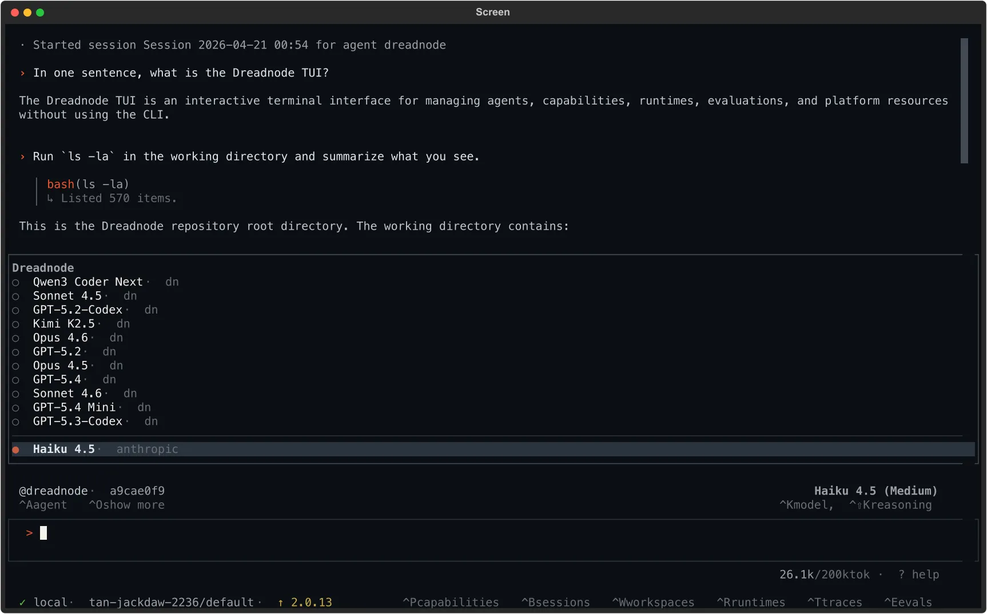Open help with the ? help shortcut
987x614 pixels.
[x=919, y=575]
